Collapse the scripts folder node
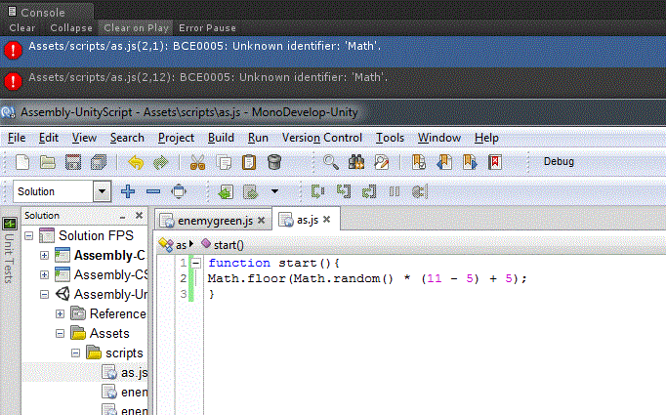 tap(75, 353)
